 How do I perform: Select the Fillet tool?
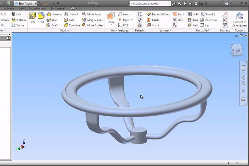coord(41,17)
